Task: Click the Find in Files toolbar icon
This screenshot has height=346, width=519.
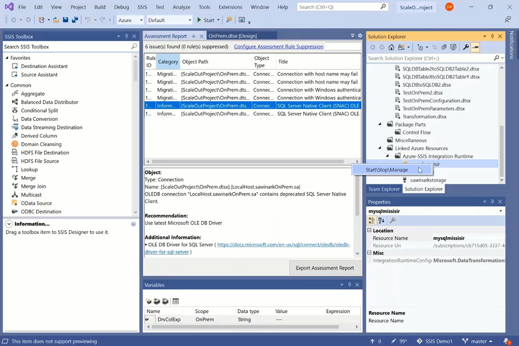Action: [229, 20]
